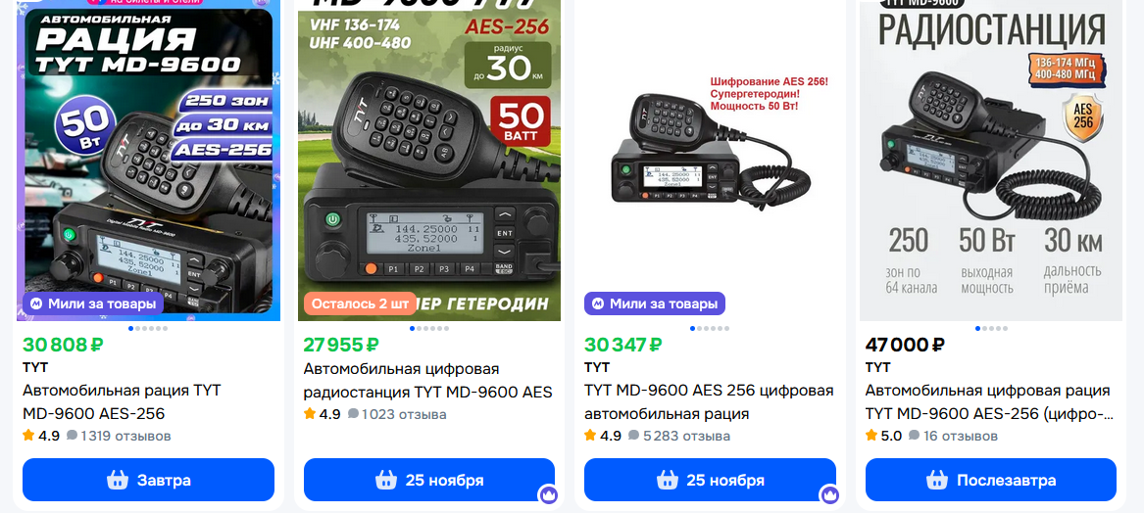
Task: Click the Осталось 2 шт badge
Action: [361, 303]
